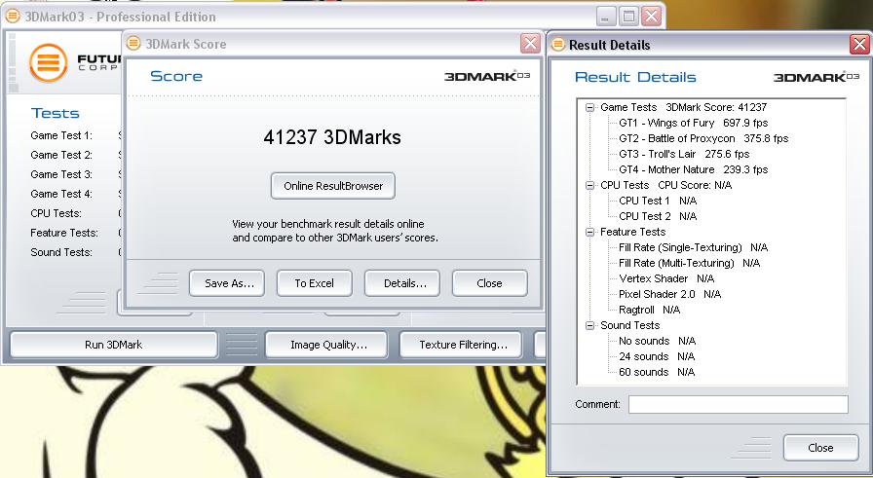This screenshot has width=873, height=478.
Task: Click the Comment input field
Action: (x=739, y=405)
